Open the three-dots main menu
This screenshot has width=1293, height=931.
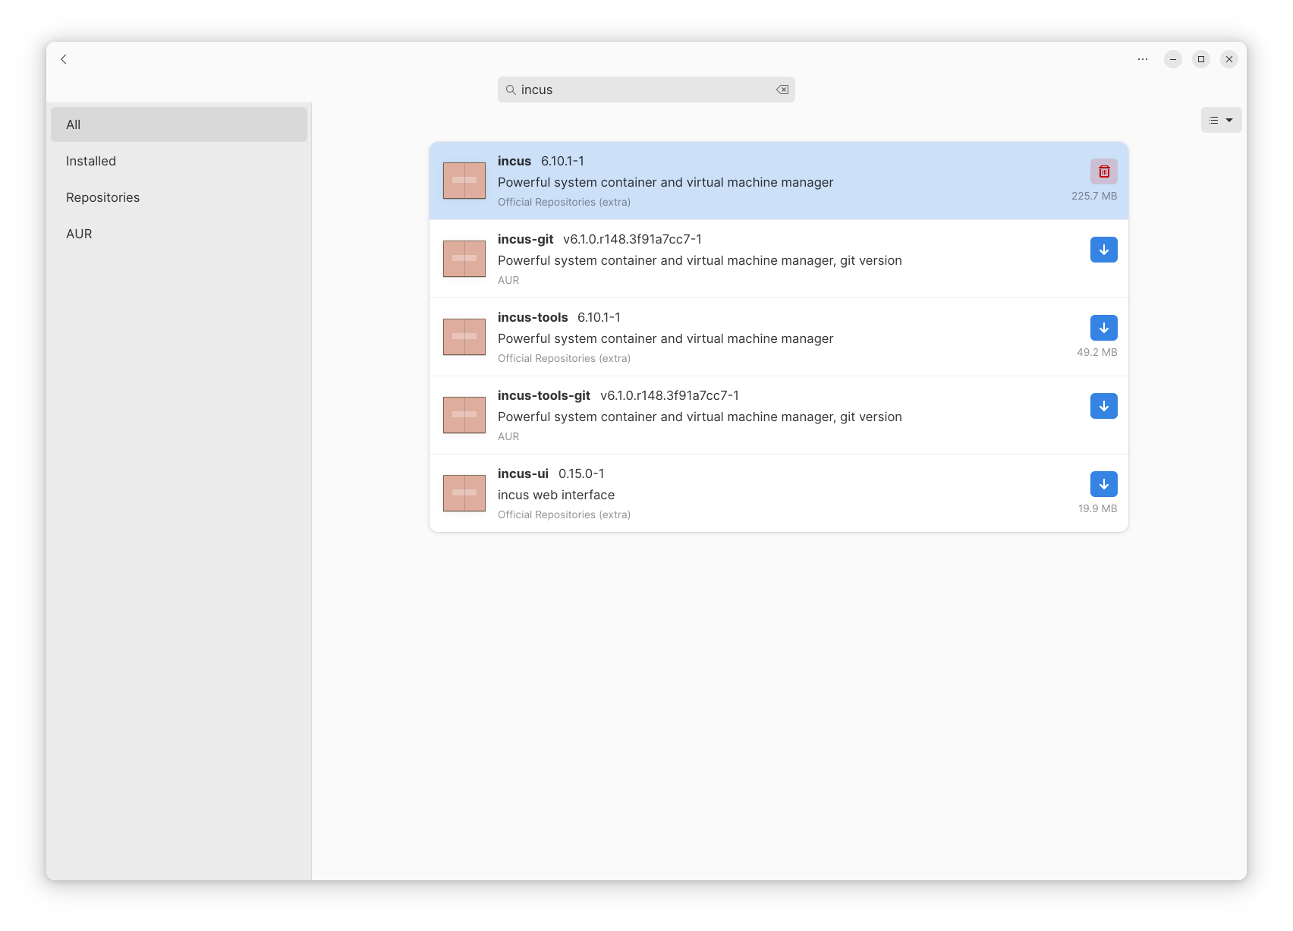(1143, 59)
